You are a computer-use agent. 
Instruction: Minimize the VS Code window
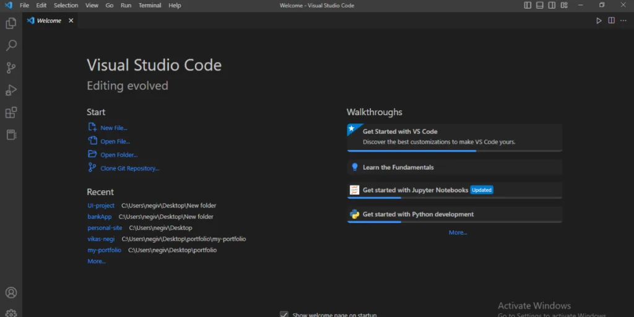(581, 5)
